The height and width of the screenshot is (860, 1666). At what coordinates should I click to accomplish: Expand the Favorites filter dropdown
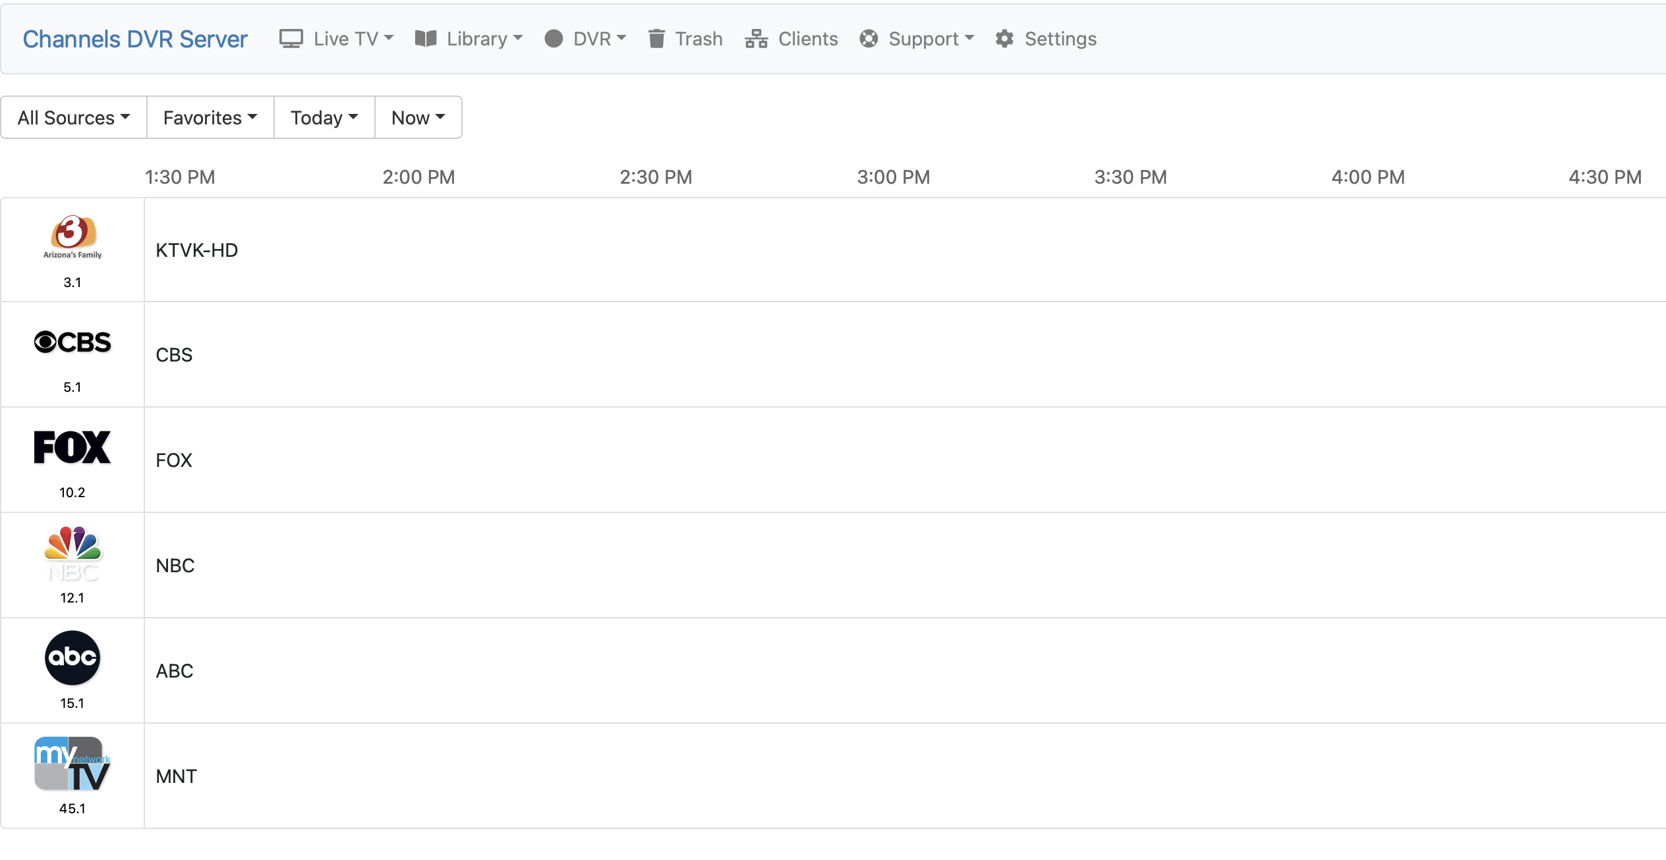210,118
